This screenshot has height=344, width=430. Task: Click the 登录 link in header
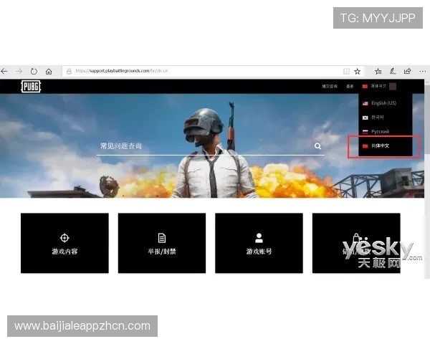click(x=350, y=87)
